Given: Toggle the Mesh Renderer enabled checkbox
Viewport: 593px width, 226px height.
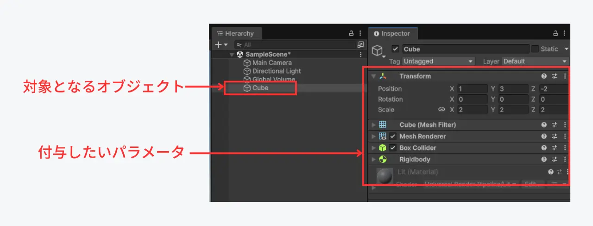Looking at the screenshot, I should (x=393, y=136).
